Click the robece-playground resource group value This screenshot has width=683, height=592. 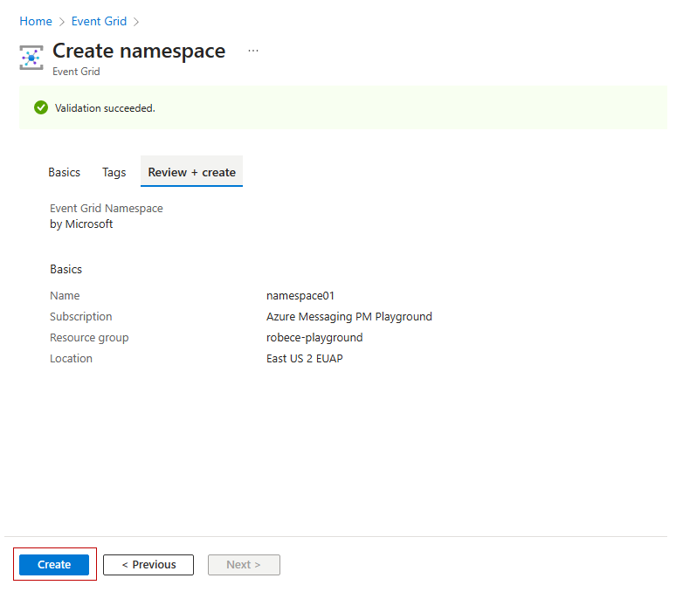click(x=314, y=338)
